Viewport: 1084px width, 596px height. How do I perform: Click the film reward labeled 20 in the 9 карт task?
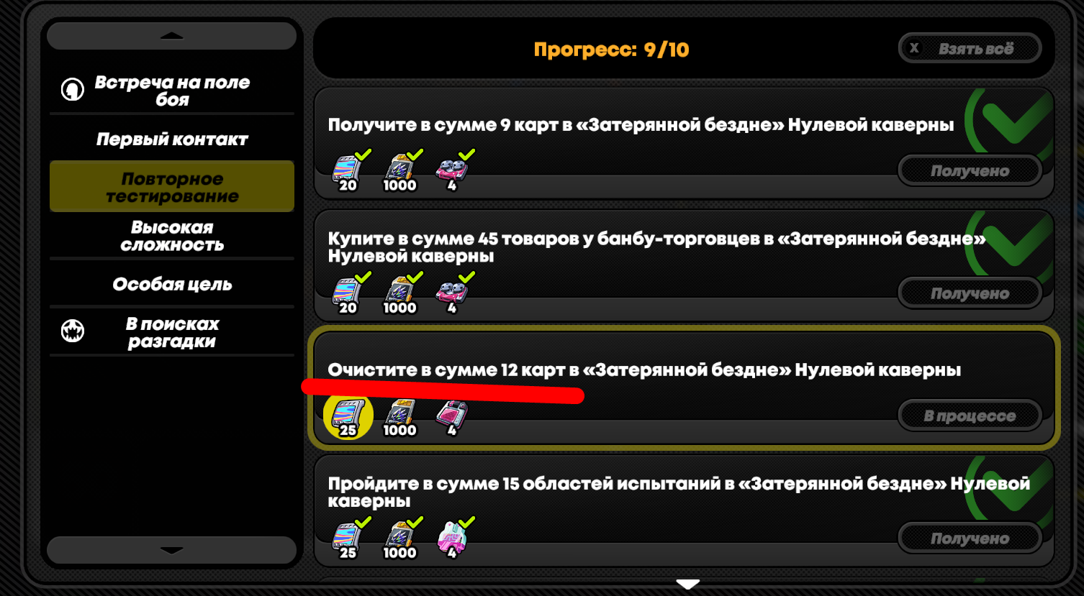point(350,171)
